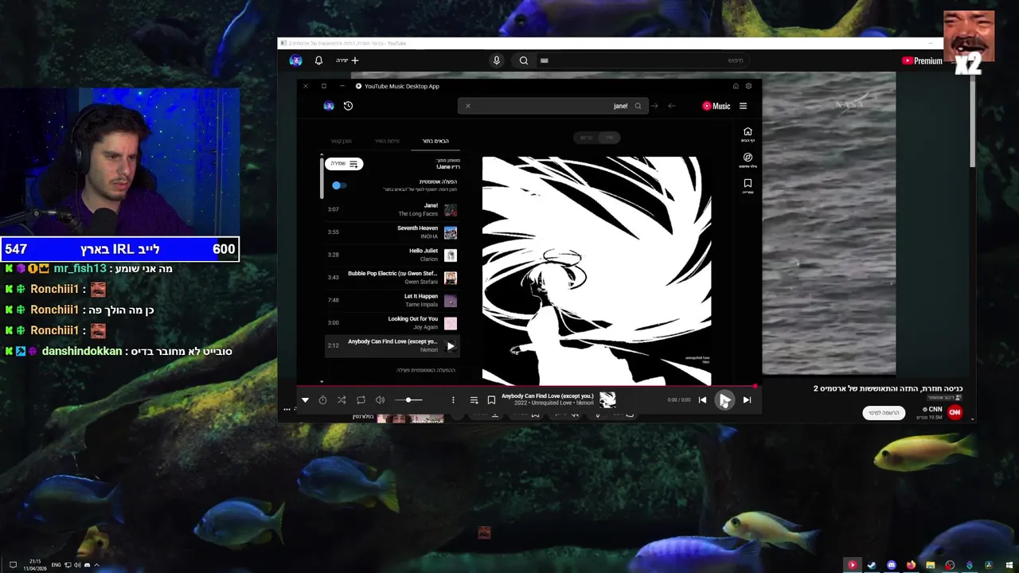The width and height of the screenshot is (1019, 573).
Task: Open the settings gear in the title bar
Action: tap(748, 86)
